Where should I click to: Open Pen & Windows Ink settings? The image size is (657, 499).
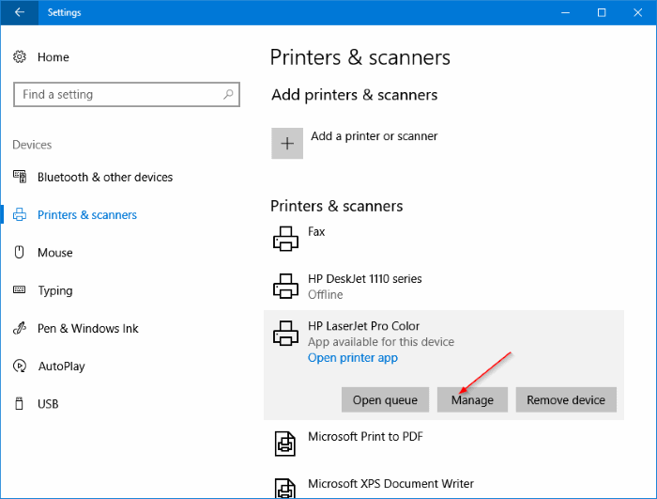pyautogui.click(x=88, y=328)
